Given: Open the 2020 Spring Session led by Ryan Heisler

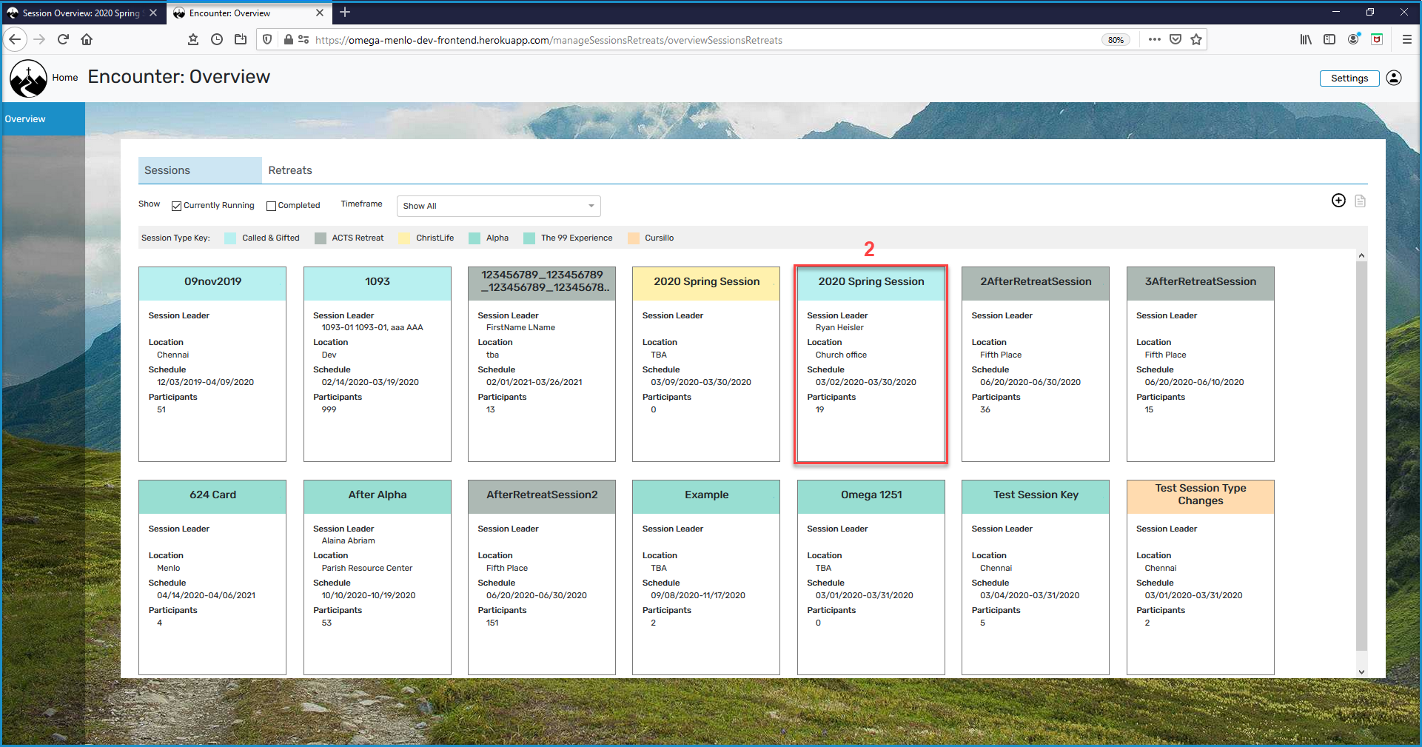Looking at the screenshot, I should point(871,364).
